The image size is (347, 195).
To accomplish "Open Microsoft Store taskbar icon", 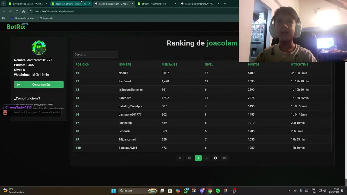I will click(170, 191).
